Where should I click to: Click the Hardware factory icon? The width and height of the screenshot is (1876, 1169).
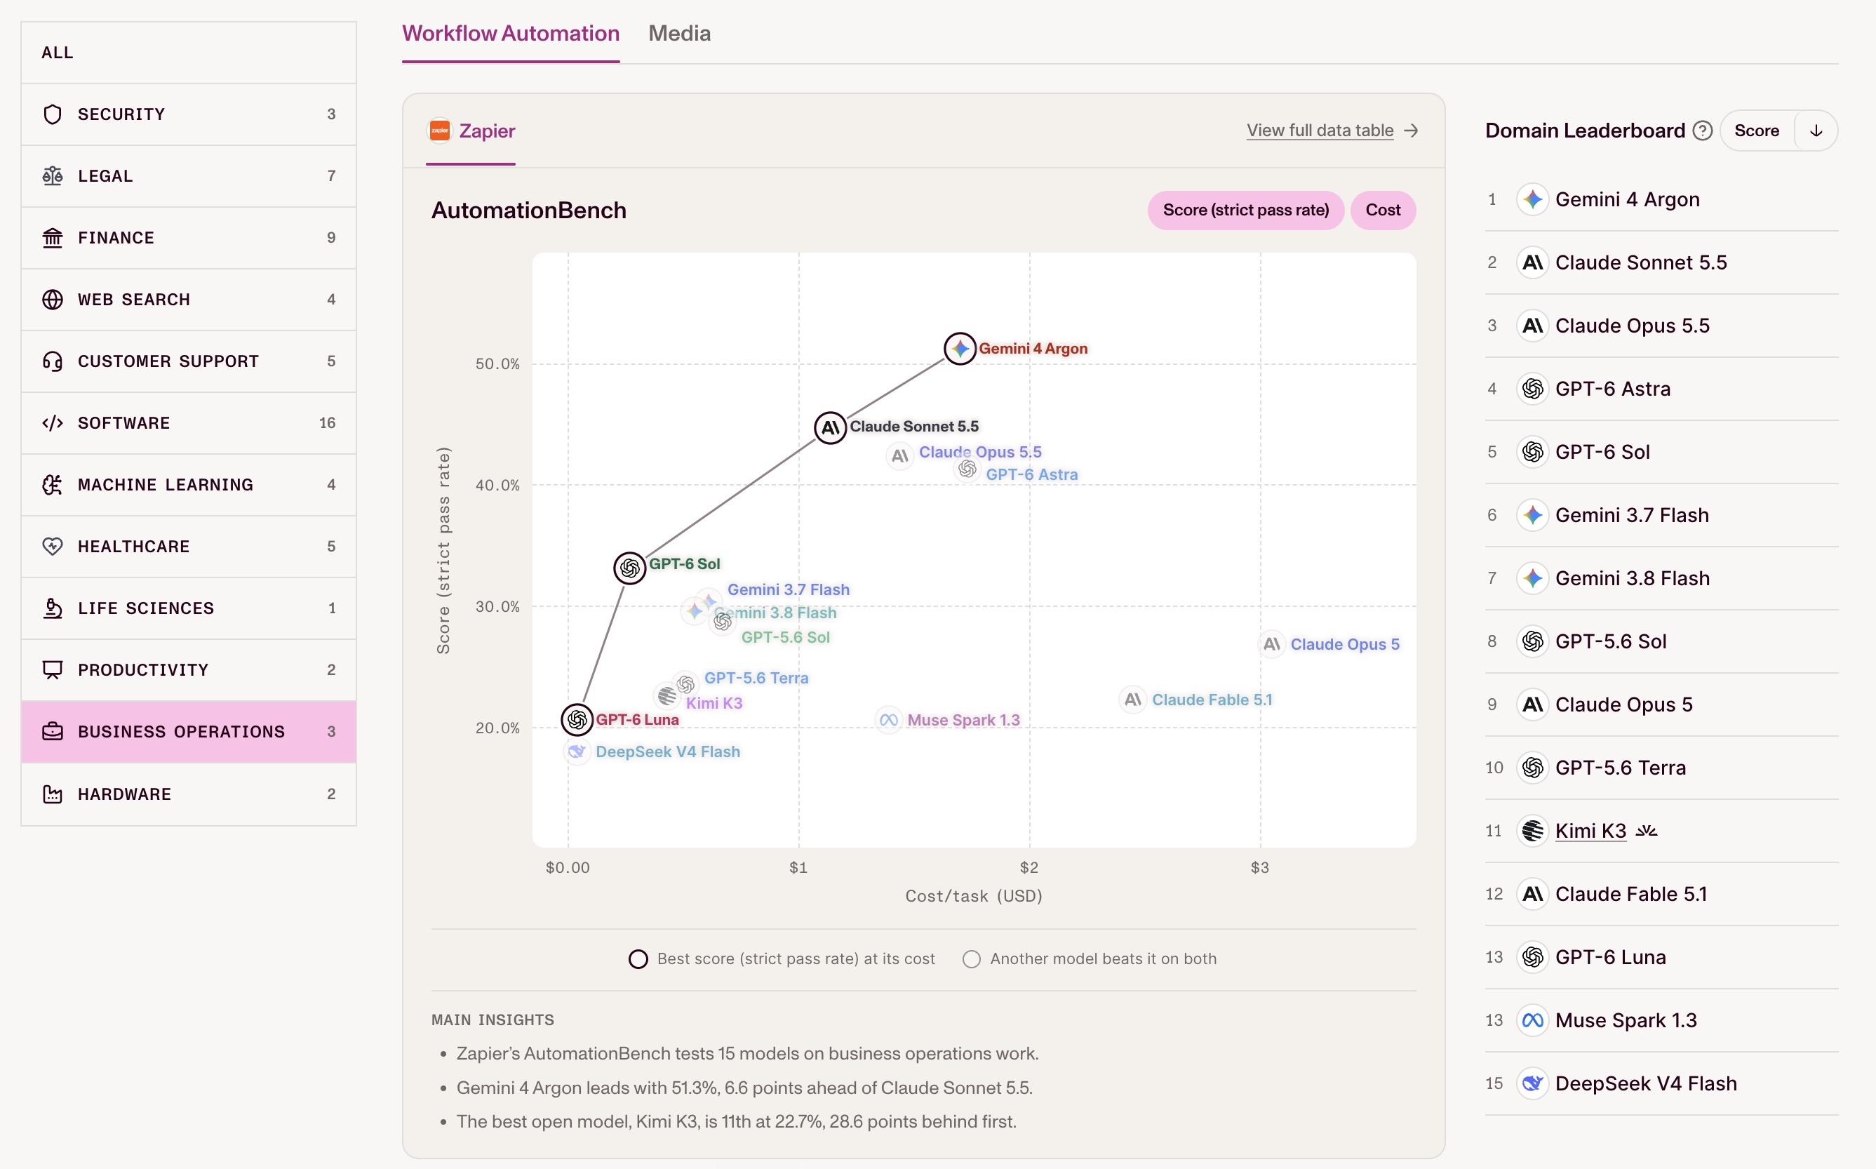[x=53, y=794]
